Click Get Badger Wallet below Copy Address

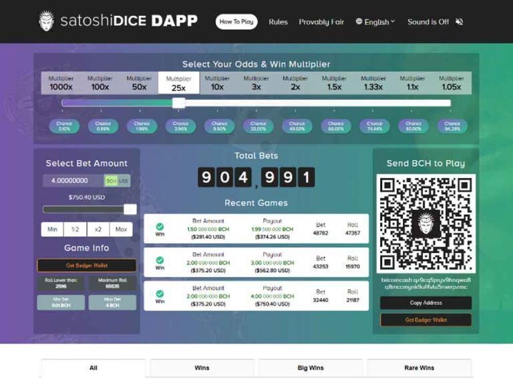click(425, 320)
